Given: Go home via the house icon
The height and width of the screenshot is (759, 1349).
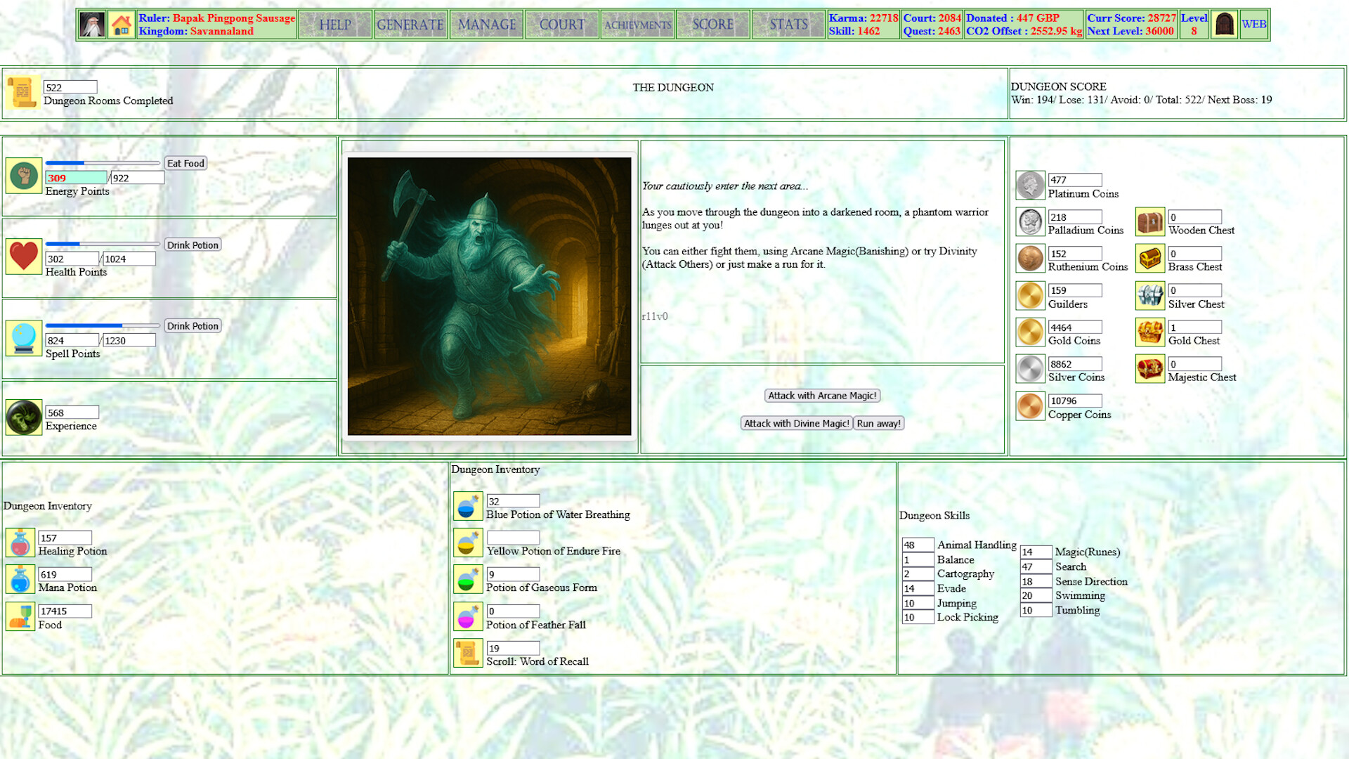Looking at the screenshot, I should tap(122, 25).
